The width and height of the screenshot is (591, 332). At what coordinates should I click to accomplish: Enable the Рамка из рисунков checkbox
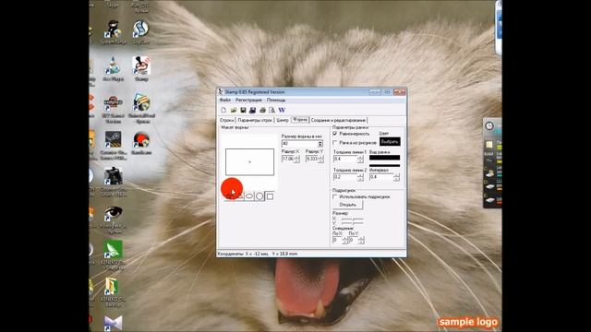pyautogui.click(x=335, y=143)
